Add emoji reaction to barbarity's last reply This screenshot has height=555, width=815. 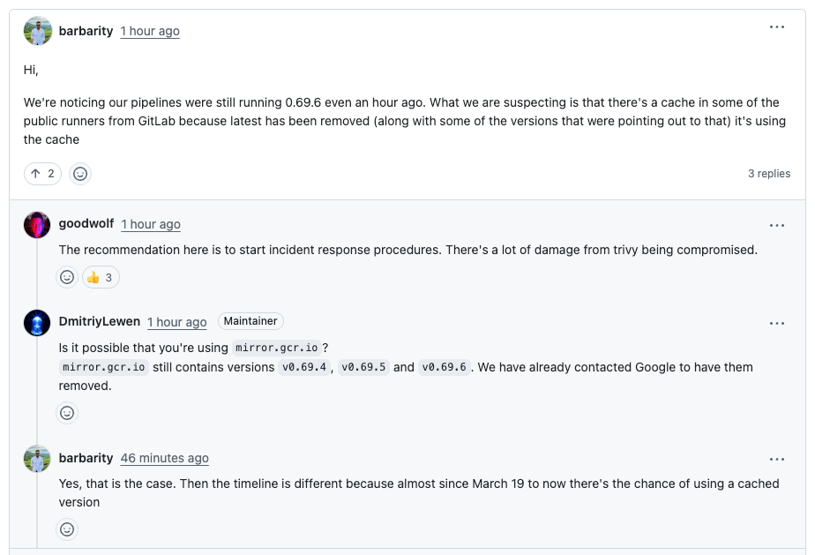pyautogui.click(x=67, y=529)
